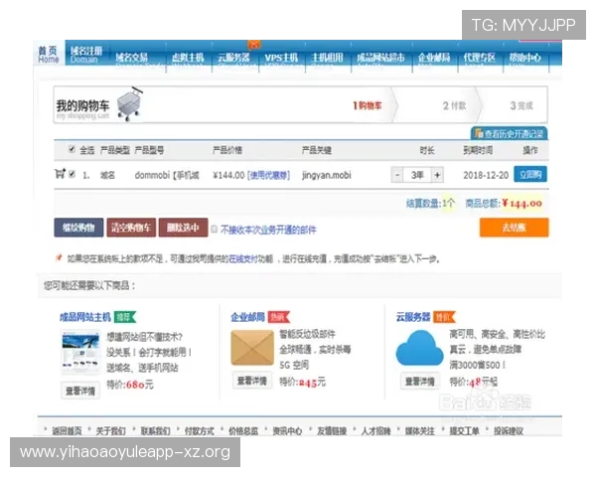Click the blue cloud icon

click(419, 348)
